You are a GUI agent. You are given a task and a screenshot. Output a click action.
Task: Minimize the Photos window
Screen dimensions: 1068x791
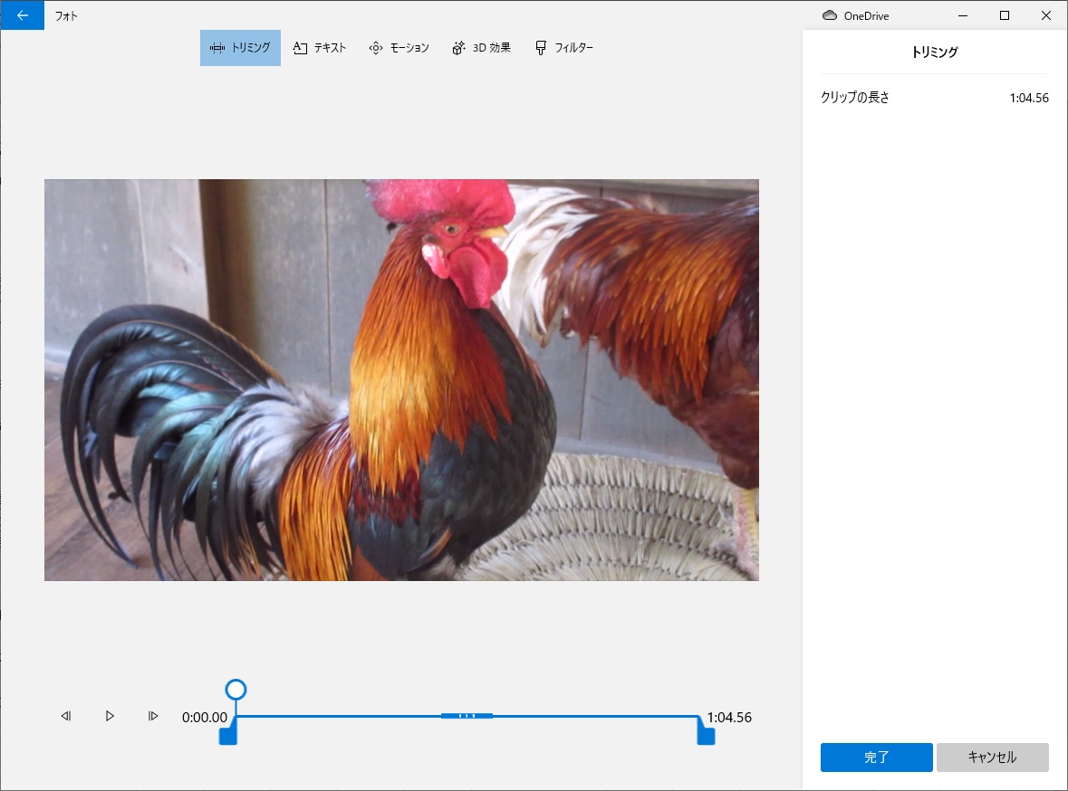click(963, 15)
